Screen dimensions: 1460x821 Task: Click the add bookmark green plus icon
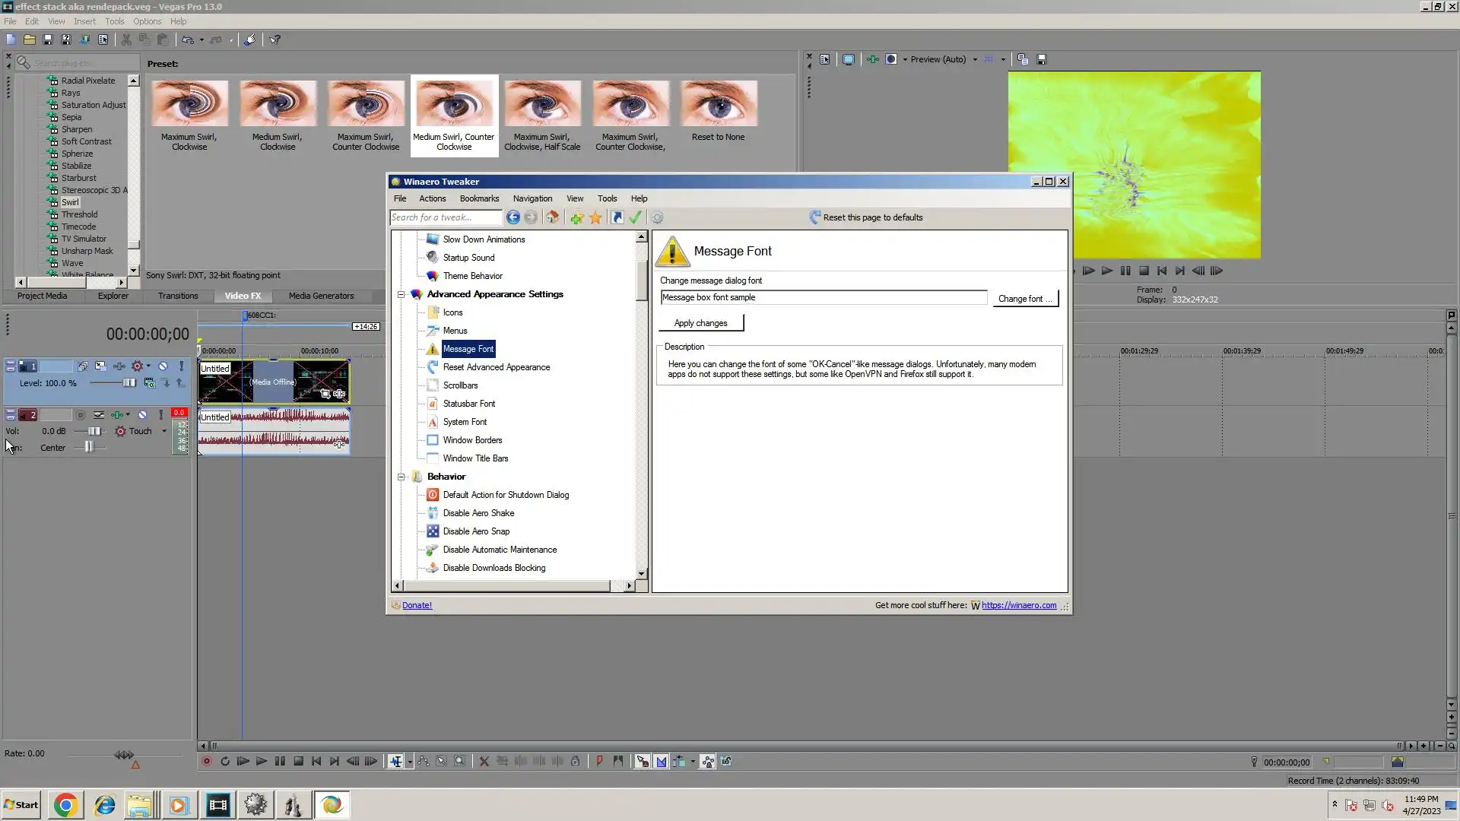click(576, 217)
